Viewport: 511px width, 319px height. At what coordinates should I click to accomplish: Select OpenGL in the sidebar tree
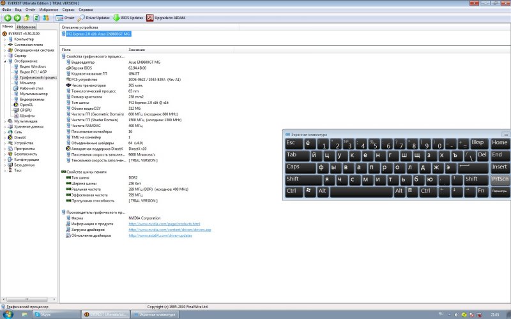click(x=26, y=105)
